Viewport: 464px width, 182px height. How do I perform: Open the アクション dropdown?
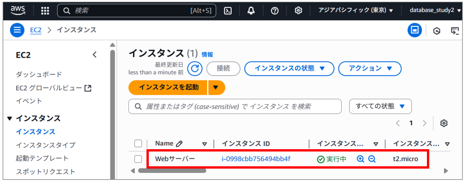point(370,68)
